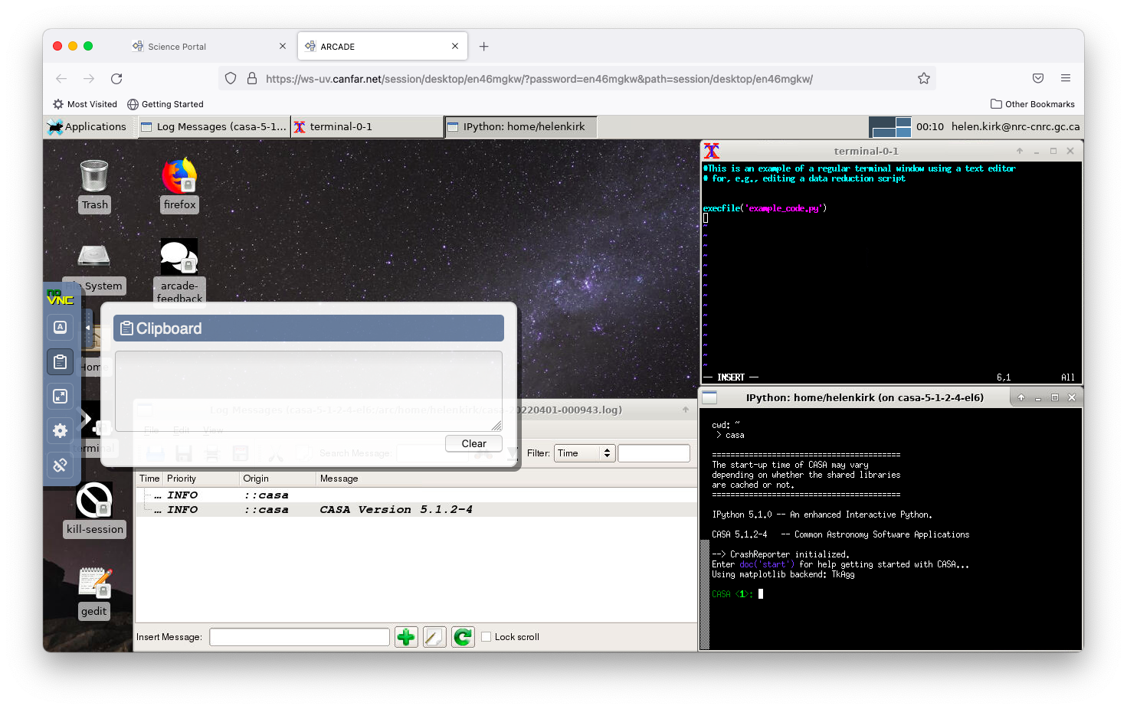Image resolution: width=1127 pixels, height=709 pixels.
Task: Click the terminal-0-1 X icon
Action: pyautogui.click(x=712, y=151)
